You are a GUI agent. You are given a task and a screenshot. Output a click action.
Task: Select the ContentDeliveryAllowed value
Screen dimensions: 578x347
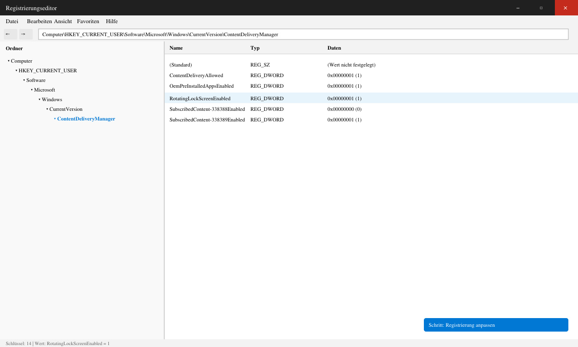coord(197,75)
